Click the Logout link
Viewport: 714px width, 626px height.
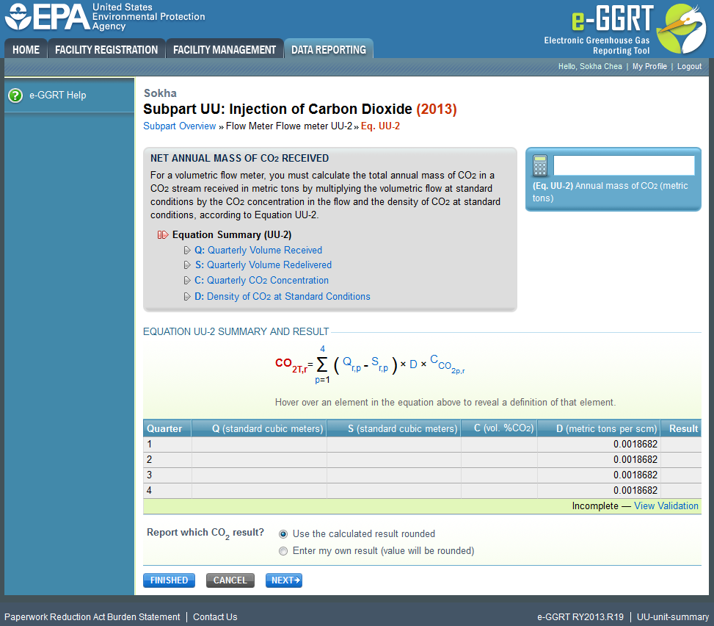coord(689,67)
